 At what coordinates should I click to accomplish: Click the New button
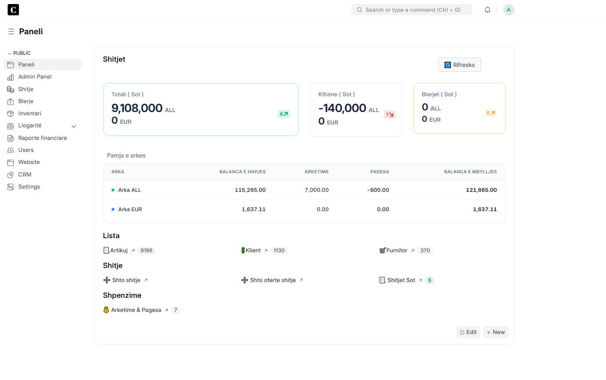tap(496, 332)
